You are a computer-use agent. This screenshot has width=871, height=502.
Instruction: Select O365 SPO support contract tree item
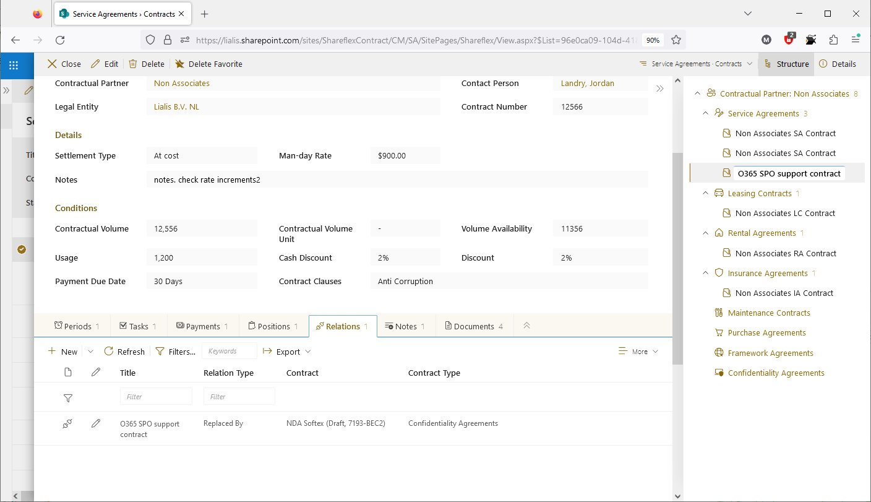789,173
